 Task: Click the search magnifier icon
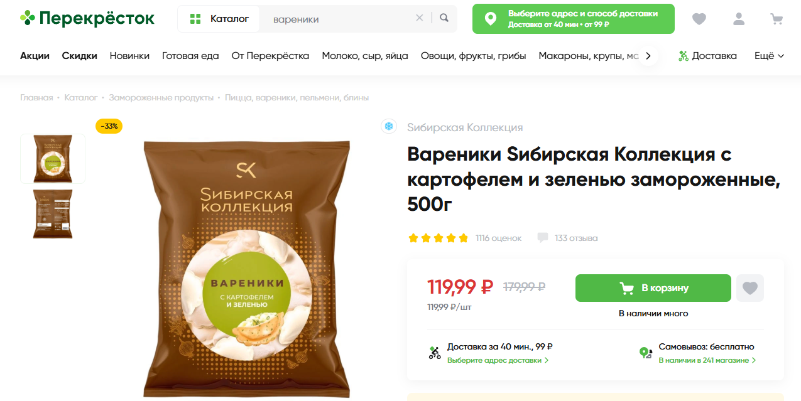(444, 18)
